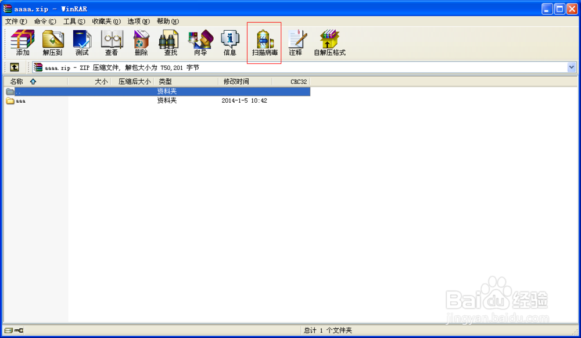
Task: Expand the address bar dropdown arrow
Action: point(571,67)
